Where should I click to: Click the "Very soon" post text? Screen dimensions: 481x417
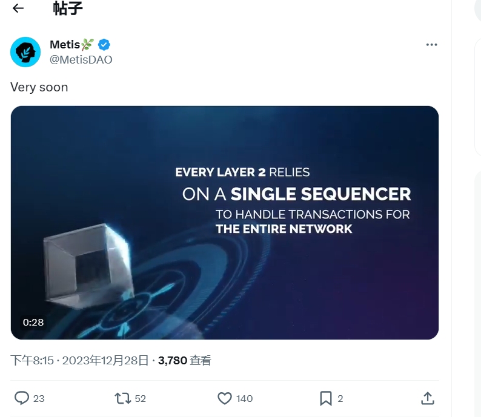click(39, 87)
